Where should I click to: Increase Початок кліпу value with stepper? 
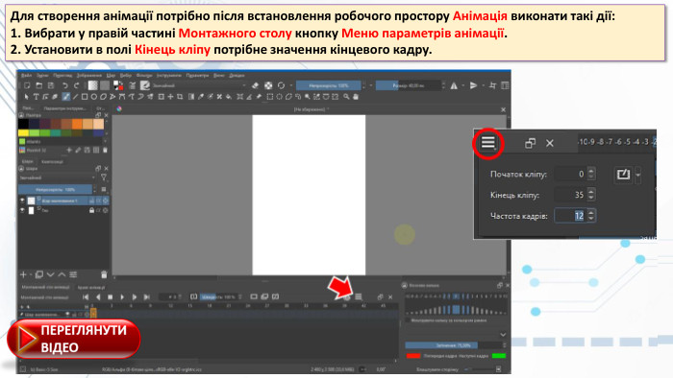pos(591,171)
